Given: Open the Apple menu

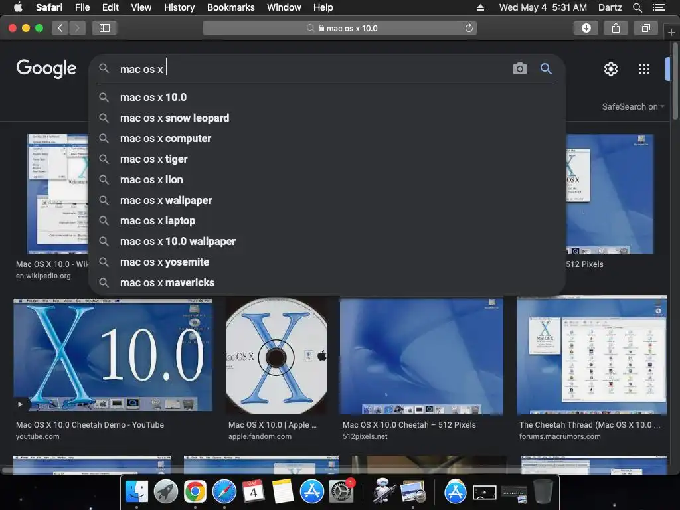Looking at the screenshot, I should (x=18, y=7).
